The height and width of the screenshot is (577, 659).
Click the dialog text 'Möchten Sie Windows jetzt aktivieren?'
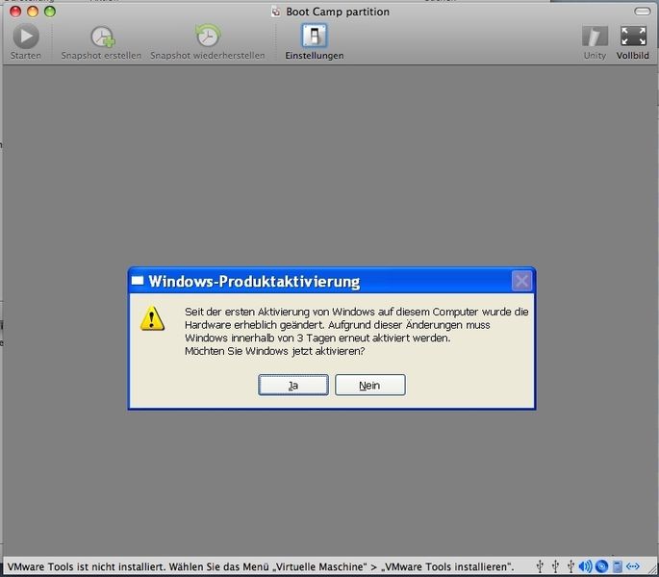(x=274, y=351)
